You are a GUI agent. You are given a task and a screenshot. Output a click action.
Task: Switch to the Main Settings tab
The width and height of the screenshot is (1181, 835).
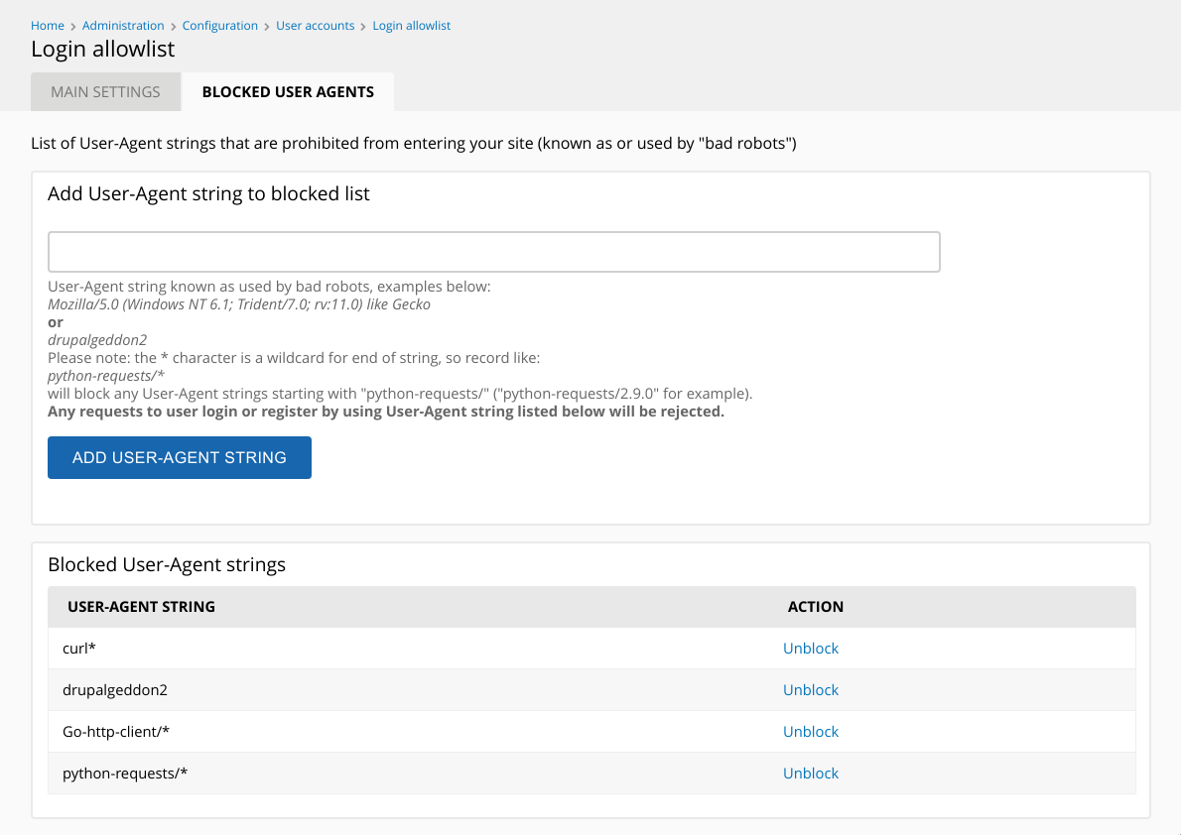[105, 92]
